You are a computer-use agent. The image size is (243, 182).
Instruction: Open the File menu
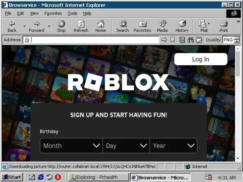point(8,14)
